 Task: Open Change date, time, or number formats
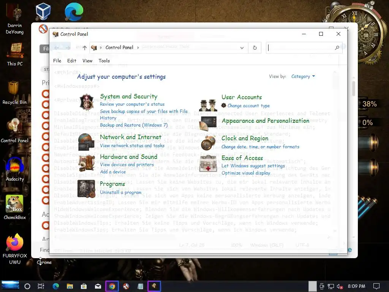pos(260,147)
